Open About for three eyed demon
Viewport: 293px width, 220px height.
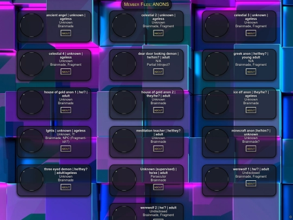pos(66,187)
